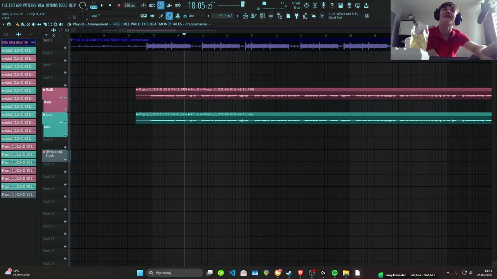Click the microphone one-click recording icon

coord(323,5)
